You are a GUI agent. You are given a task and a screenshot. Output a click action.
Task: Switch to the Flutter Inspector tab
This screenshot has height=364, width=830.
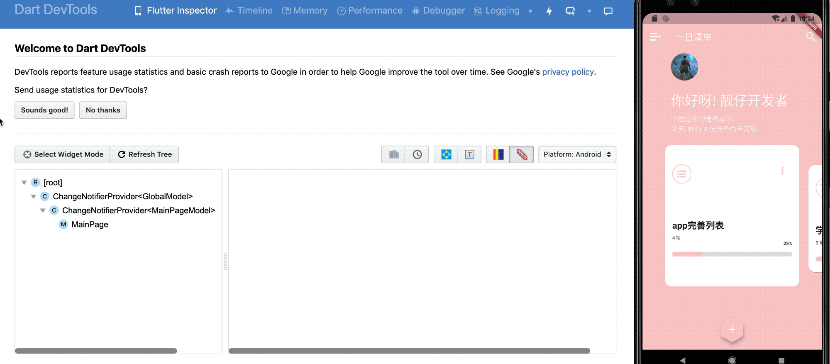[176, 11]
